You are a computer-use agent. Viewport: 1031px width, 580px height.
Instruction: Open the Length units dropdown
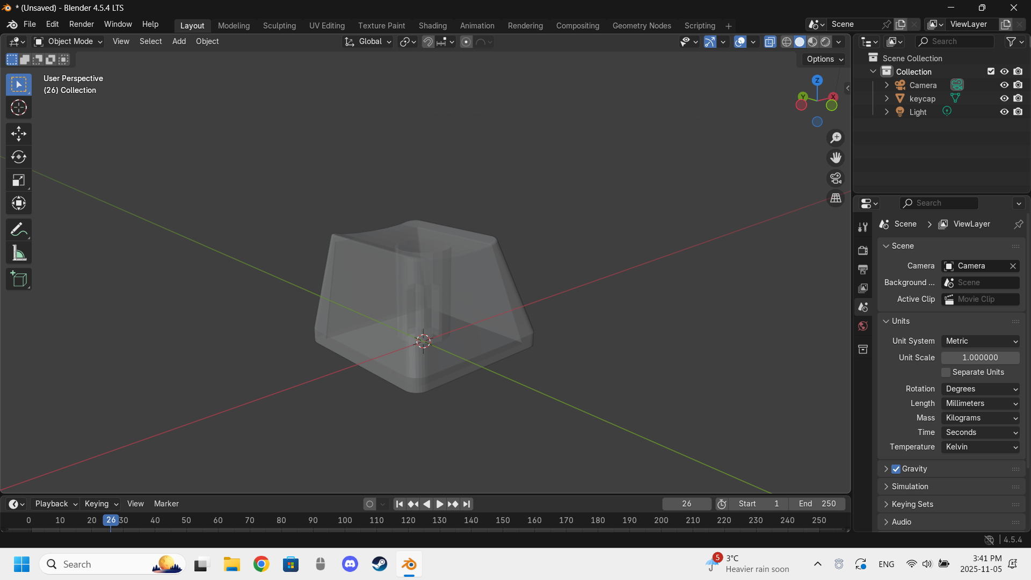981,403
